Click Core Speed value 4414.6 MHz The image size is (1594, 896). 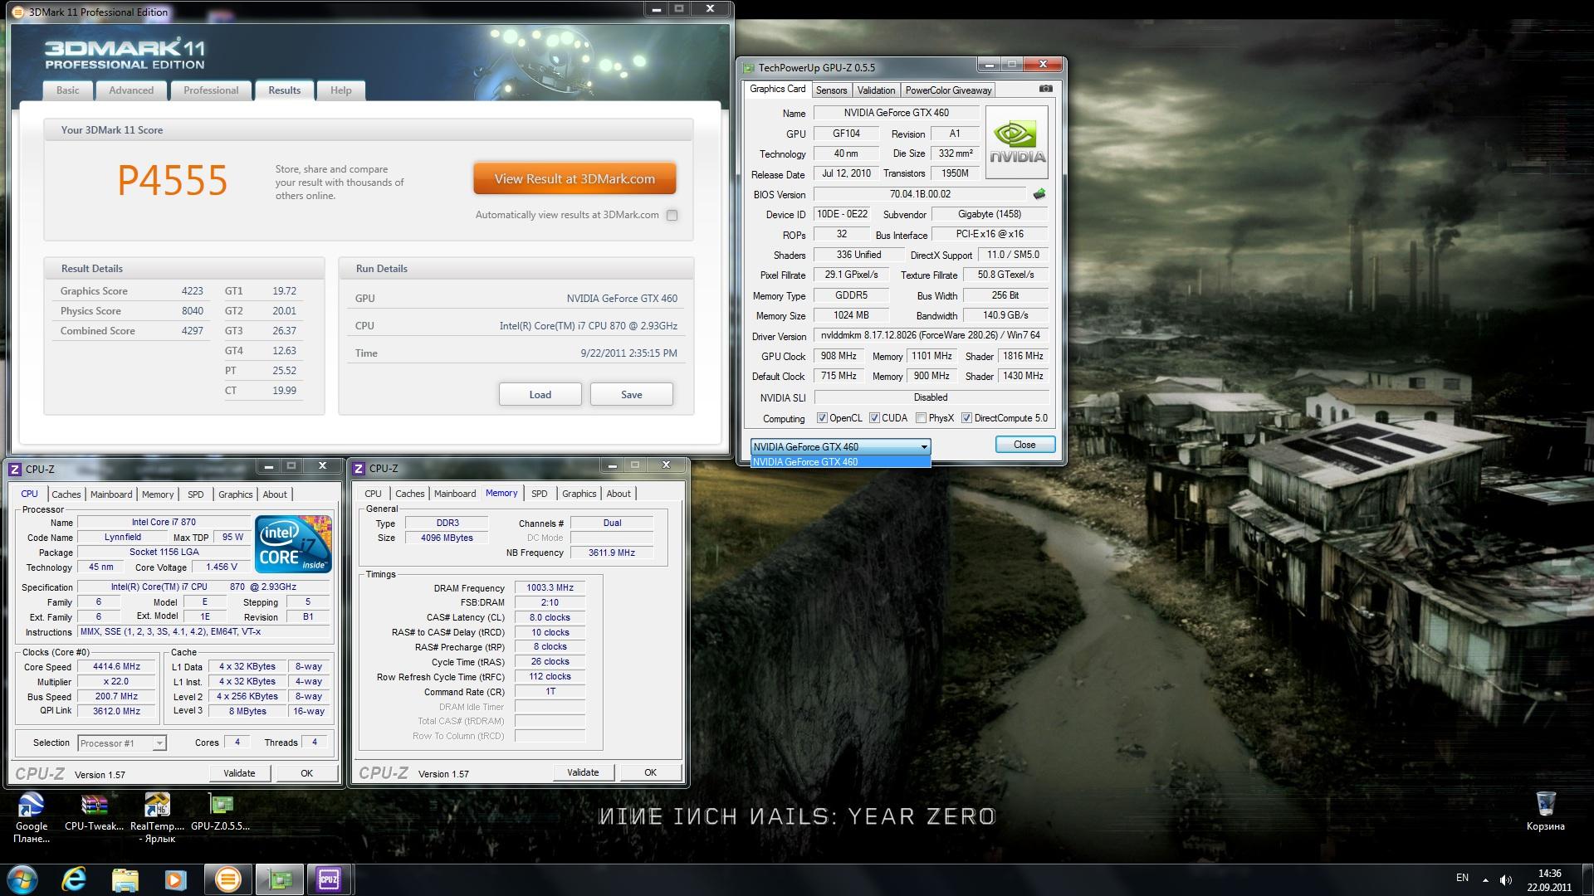click(x=116, y=667)
